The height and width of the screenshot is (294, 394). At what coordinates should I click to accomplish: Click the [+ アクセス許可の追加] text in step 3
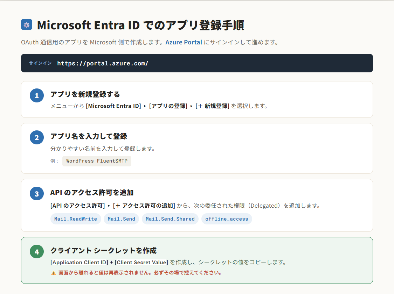click(144, 206)
